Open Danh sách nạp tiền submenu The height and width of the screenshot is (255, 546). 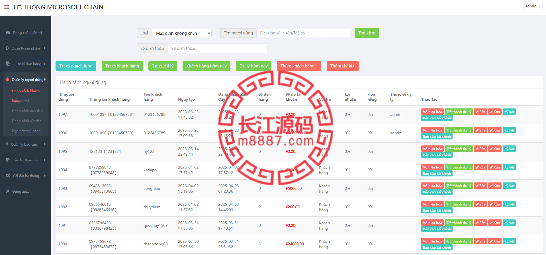[27, 111]
